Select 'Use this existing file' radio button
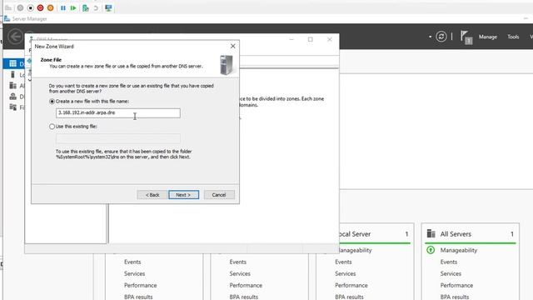This screenshot has width=533, height=300. 52,126
